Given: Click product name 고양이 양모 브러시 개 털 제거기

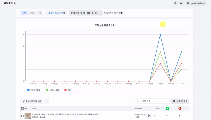Looking at the screenshot, I should tap(66, 114).
